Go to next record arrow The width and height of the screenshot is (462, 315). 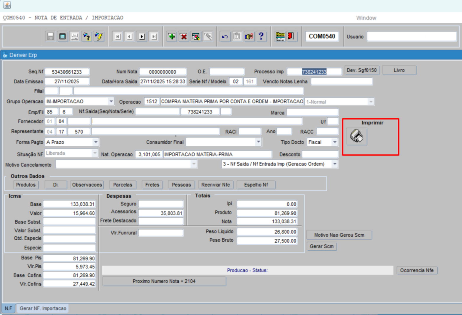click(x=142, y=36)
